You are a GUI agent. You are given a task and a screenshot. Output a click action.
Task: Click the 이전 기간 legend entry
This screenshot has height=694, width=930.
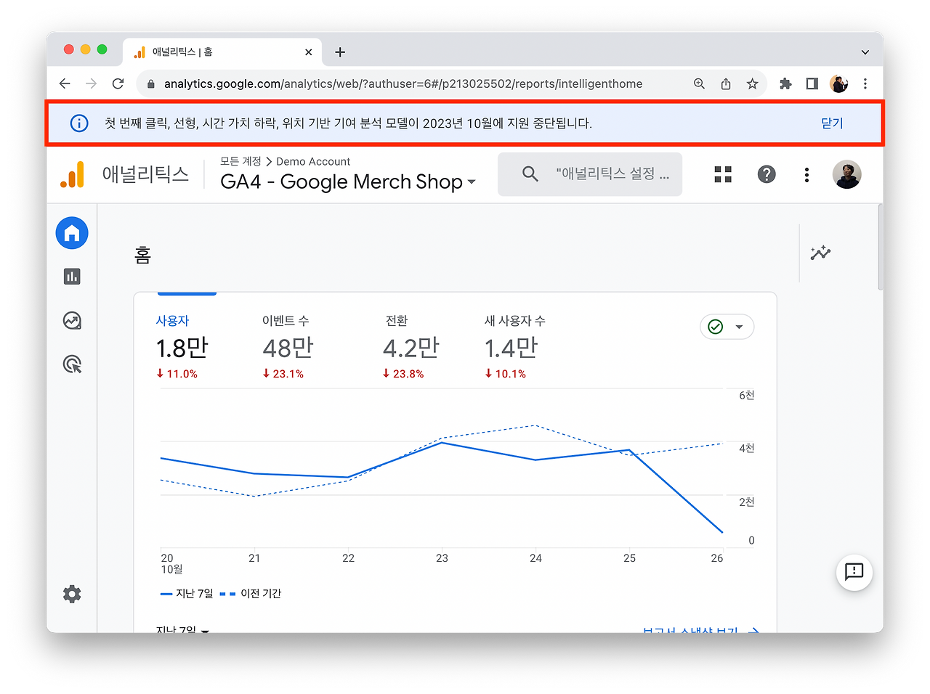pyautogui.click(x=251, y=594)
